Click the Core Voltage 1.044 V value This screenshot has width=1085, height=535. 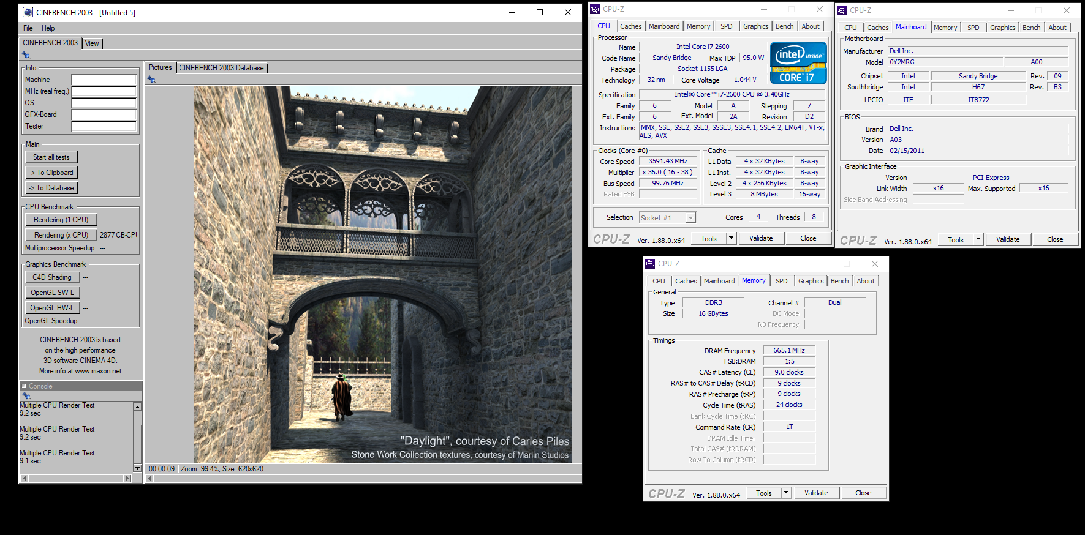(x=745, y=80)
